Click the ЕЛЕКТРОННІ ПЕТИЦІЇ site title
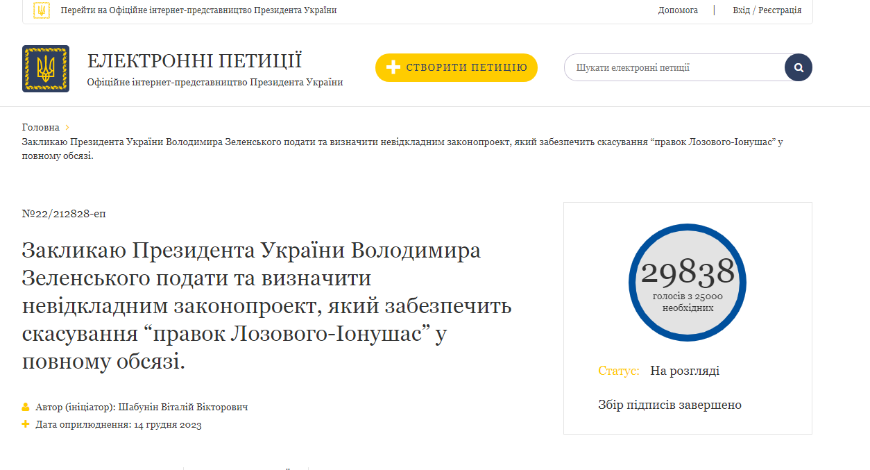This screenshot has width=870, height=470. 195,60
